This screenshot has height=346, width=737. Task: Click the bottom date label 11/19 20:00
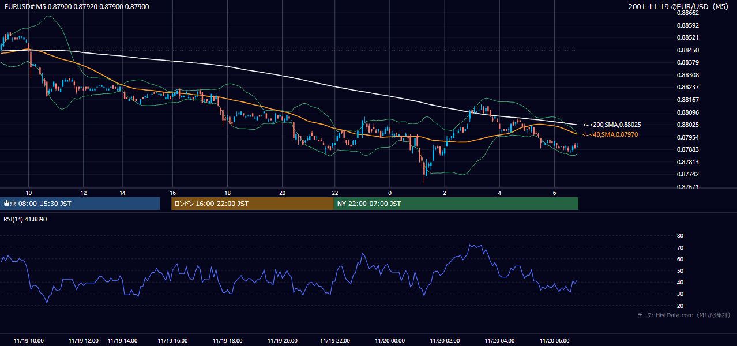click(x=282, y=340)
